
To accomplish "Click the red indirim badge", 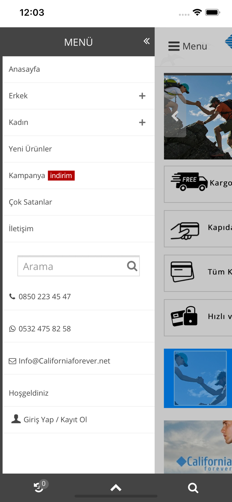I will (x=61, y=175).
